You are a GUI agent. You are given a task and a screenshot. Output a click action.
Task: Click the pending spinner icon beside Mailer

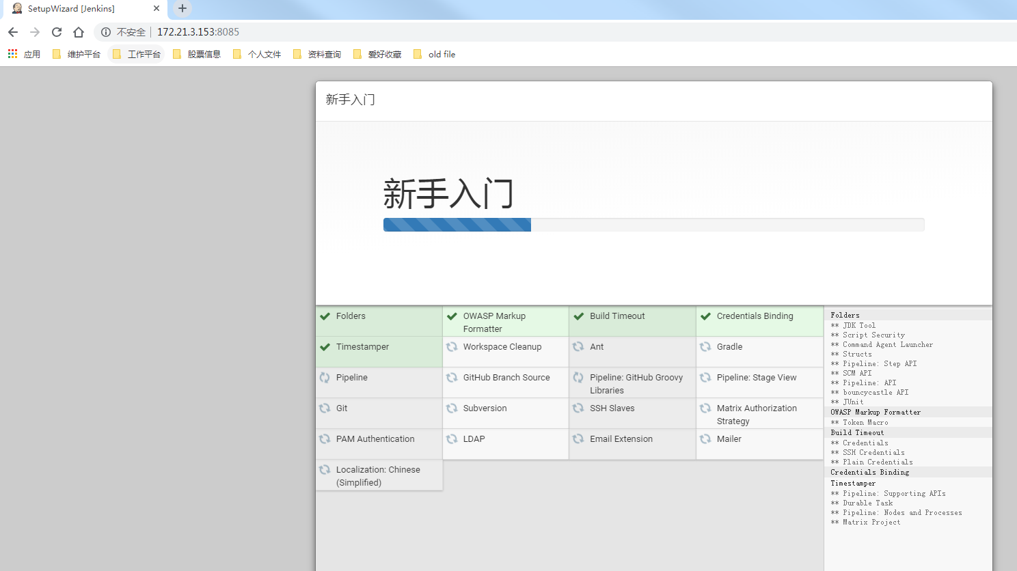click(x=705, y=439)
